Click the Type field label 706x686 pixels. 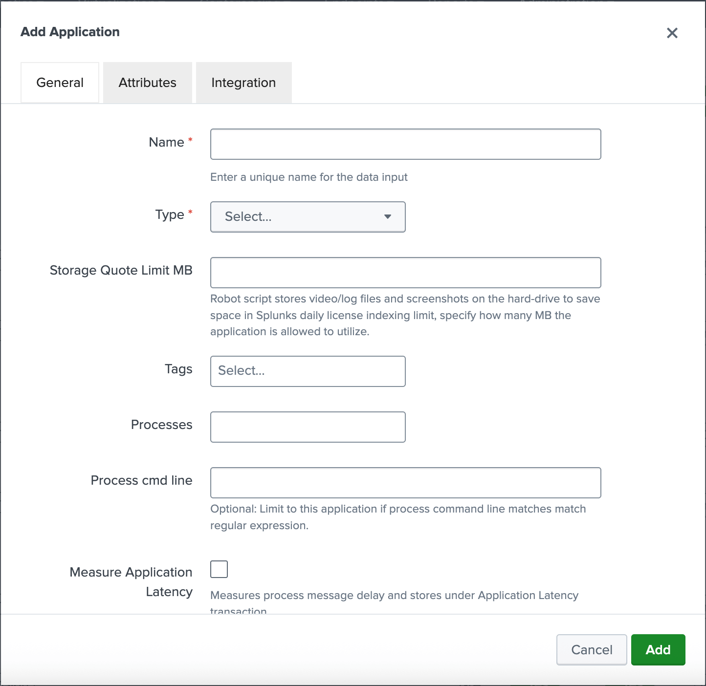point(170,214)
